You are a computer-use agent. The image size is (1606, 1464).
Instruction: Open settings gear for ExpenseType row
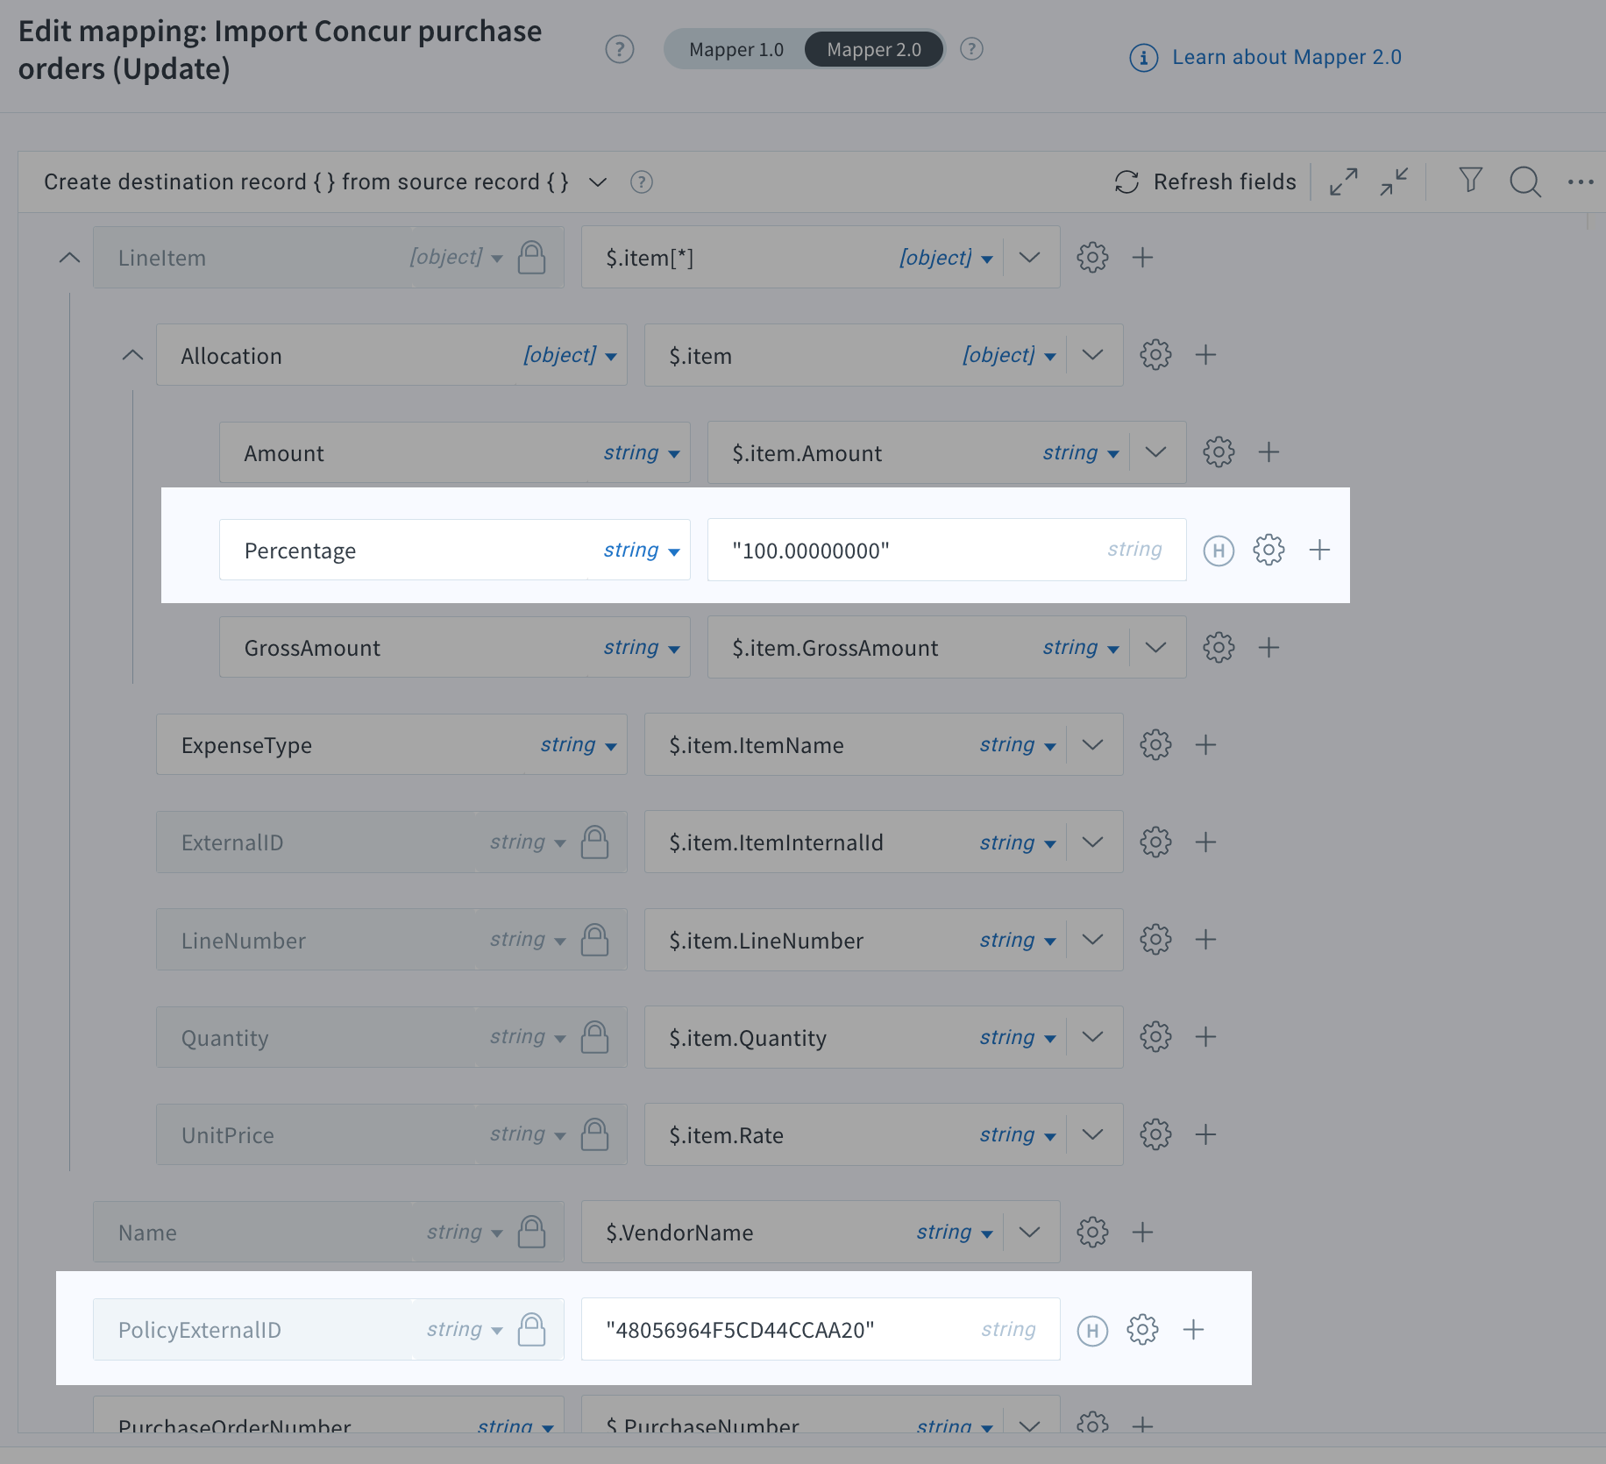point(1155,745)
